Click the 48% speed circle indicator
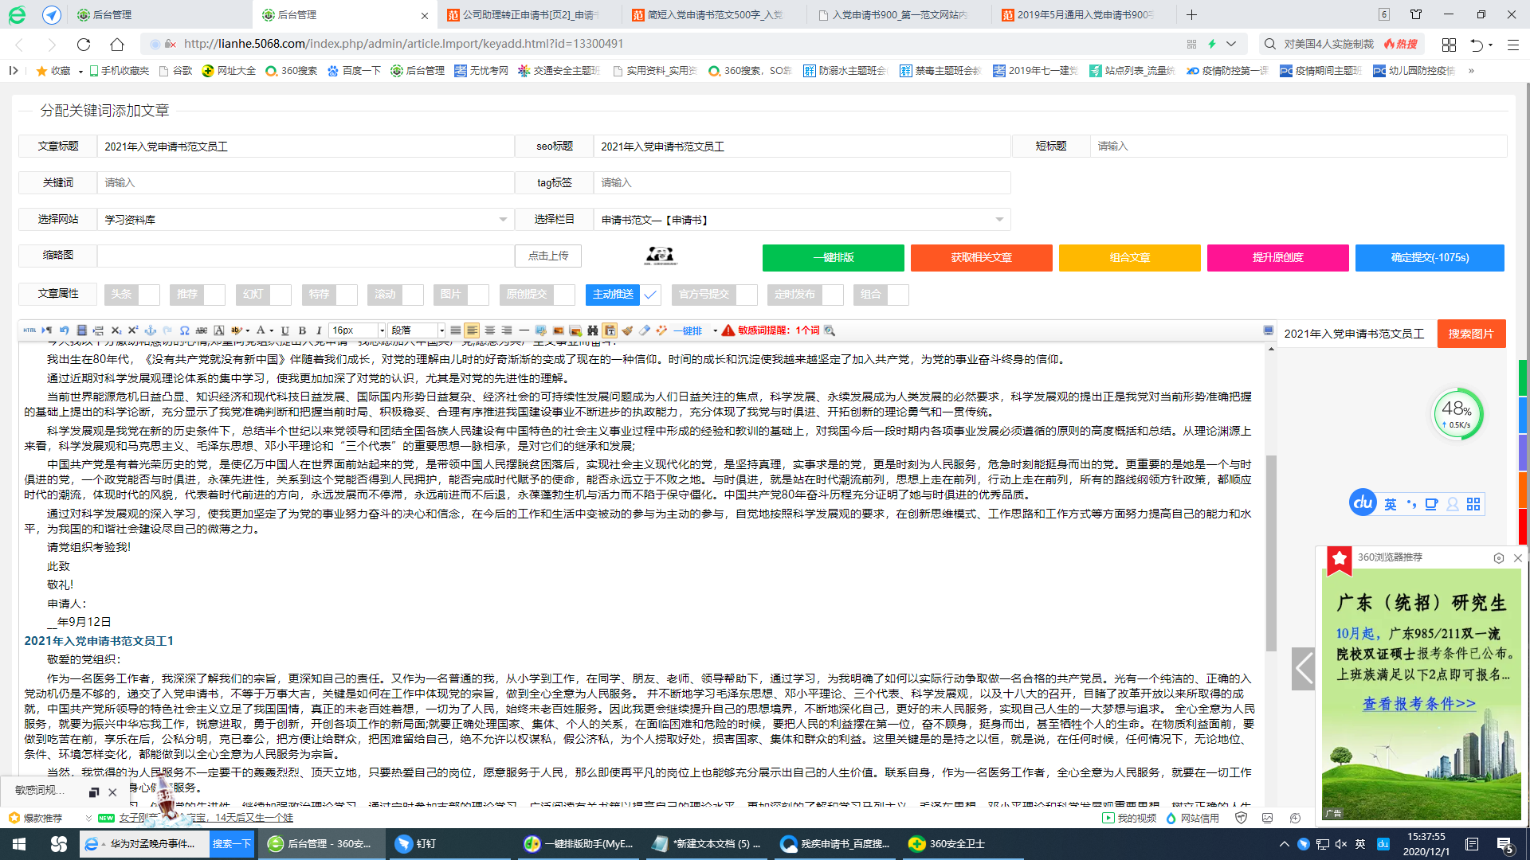 point(1458,413)
